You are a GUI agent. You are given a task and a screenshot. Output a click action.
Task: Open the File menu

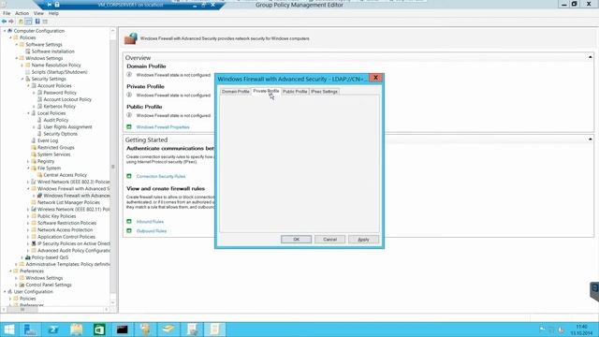(x=7, y=13)
